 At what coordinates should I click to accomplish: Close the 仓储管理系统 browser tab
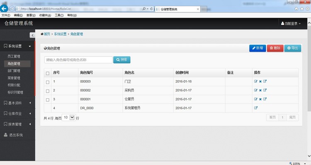point(198,9)
